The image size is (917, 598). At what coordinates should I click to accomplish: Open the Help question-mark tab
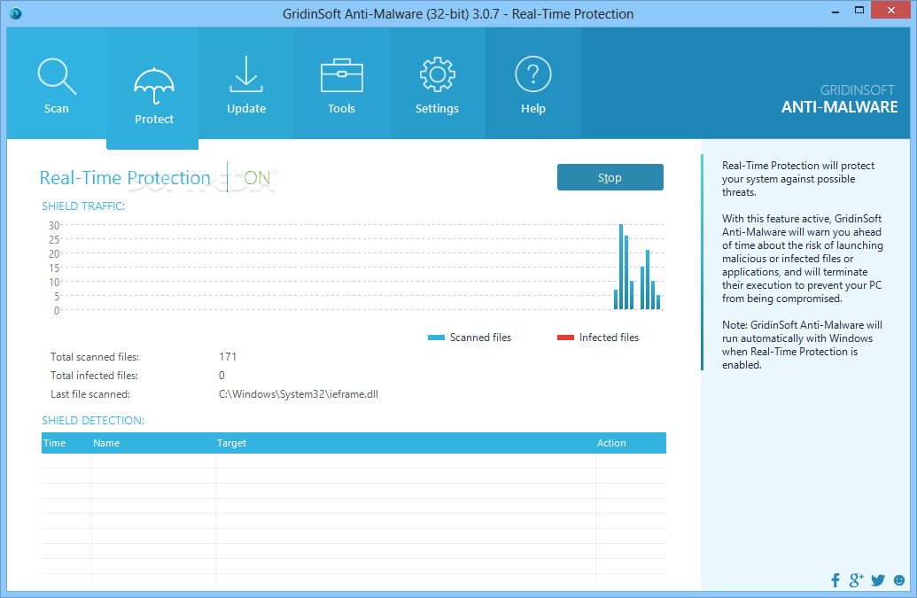(532, 83)
